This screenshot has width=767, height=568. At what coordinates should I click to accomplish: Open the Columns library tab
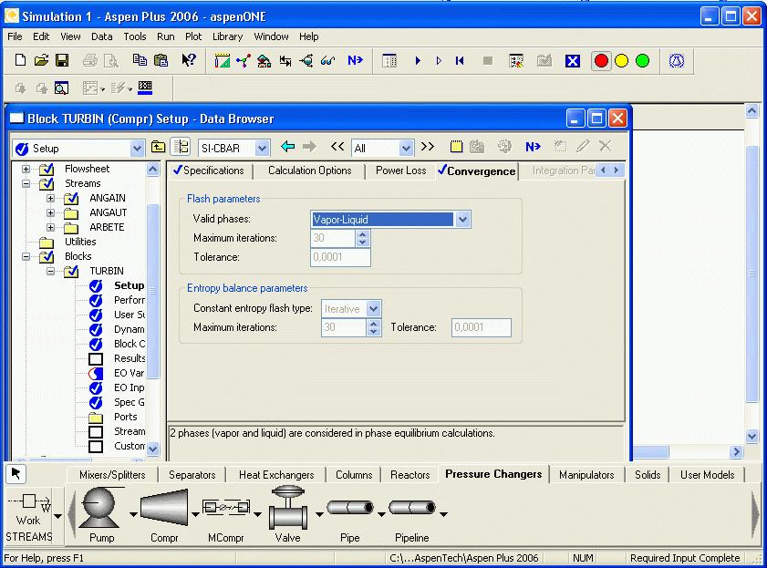click(354, 475)
